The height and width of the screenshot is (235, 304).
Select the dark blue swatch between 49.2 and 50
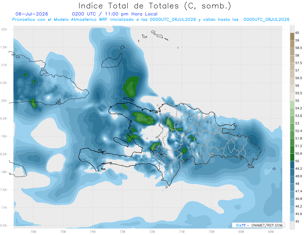(x=292, y=165)
